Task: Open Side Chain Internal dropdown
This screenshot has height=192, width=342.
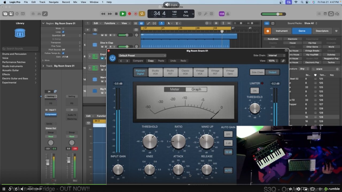Action: pos(277,55)
